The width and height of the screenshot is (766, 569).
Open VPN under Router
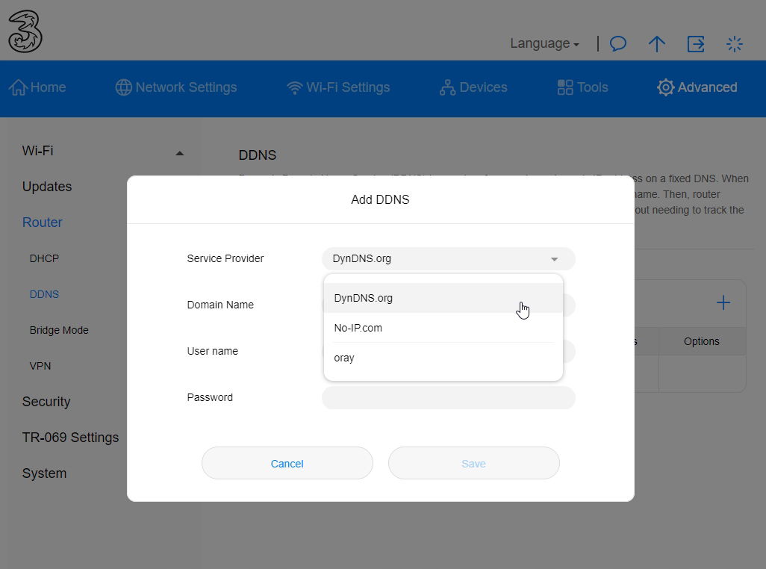coord(40,366)
